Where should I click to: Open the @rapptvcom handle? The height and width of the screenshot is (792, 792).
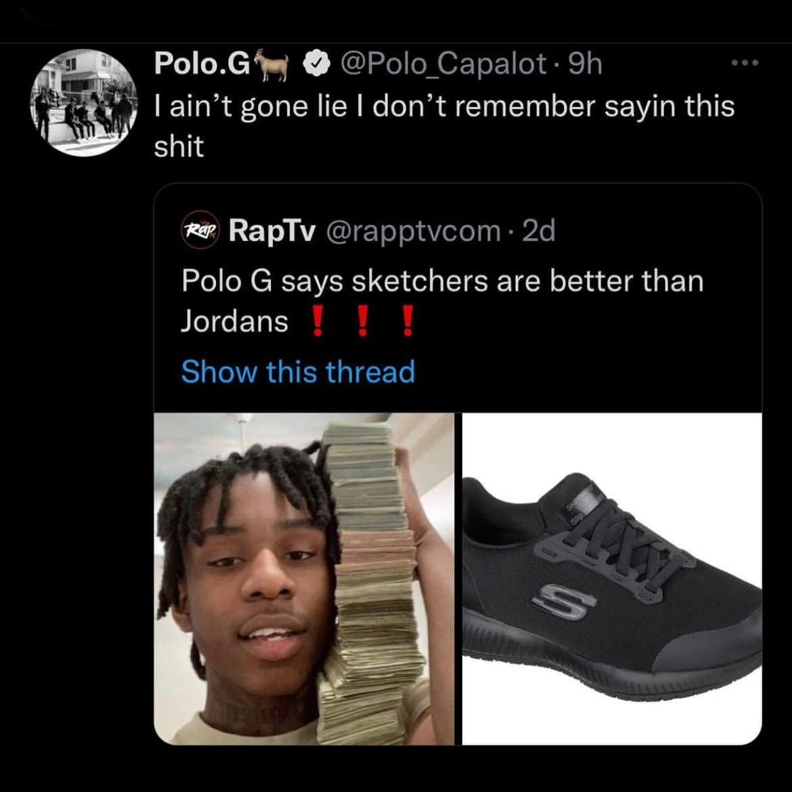[413, 231]
